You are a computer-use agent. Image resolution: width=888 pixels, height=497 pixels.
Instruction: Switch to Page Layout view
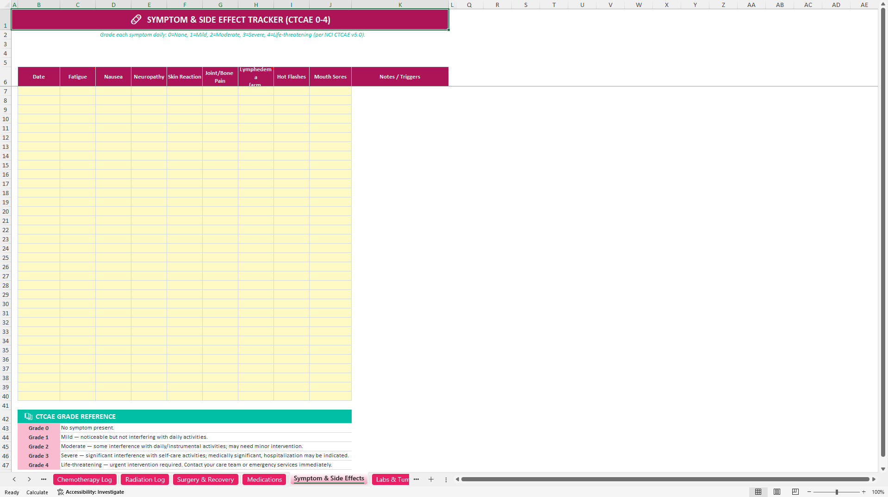pos(777,492)
